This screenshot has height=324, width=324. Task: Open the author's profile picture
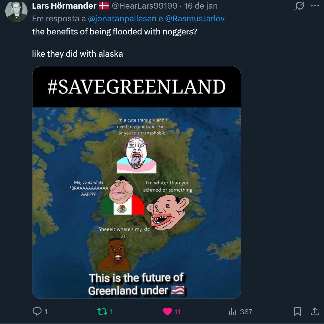(16, 12)
